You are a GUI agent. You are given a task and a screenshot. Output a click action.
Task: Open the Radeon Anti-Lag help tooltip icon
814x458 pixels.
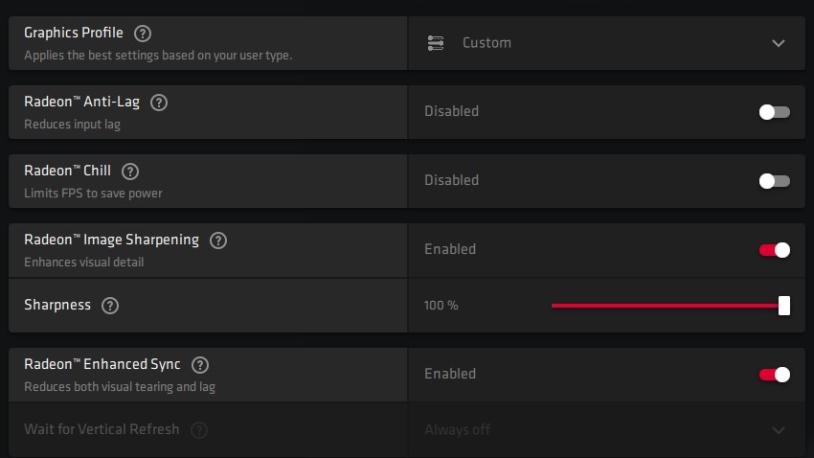click(x=159, y=103)
